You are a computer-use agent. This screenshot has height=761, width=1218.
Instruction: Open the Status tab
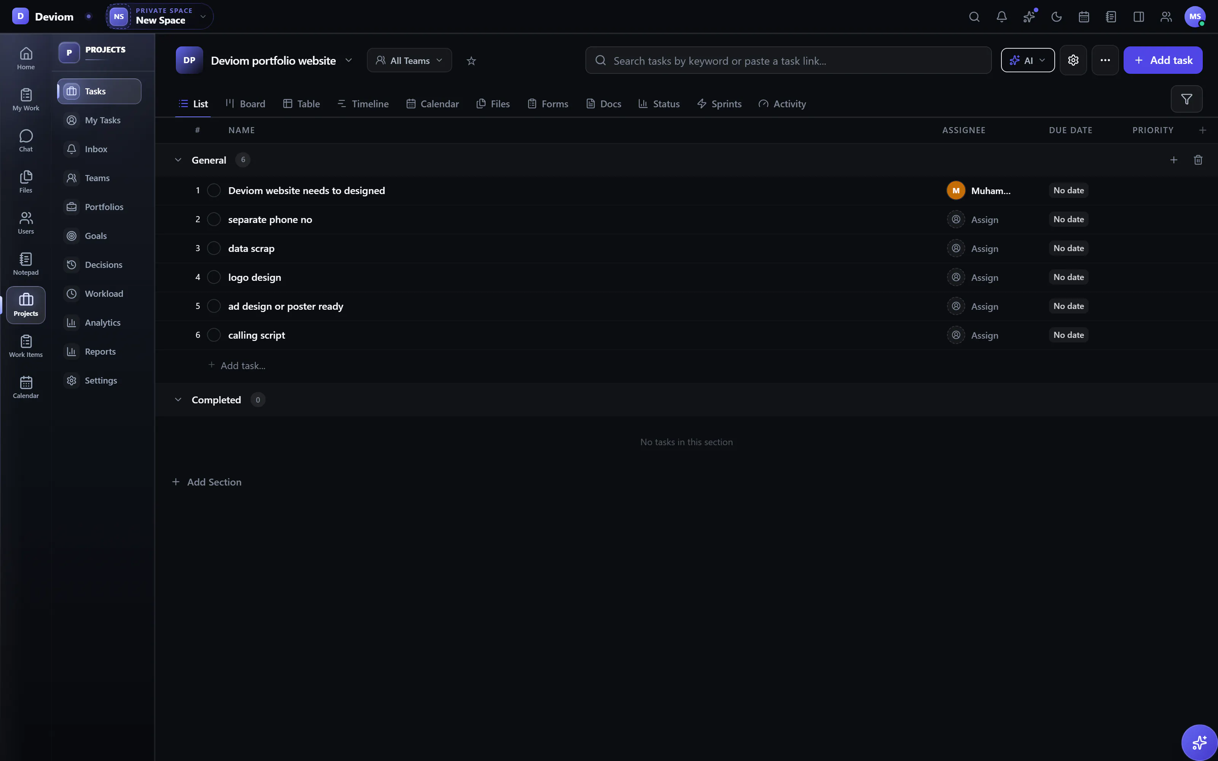(659, 103)
